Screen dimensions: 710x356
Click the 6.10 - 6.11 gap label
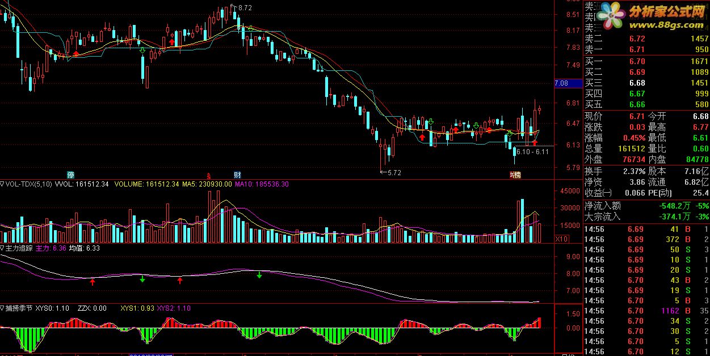pyautogui.click(x=532, y=151)
